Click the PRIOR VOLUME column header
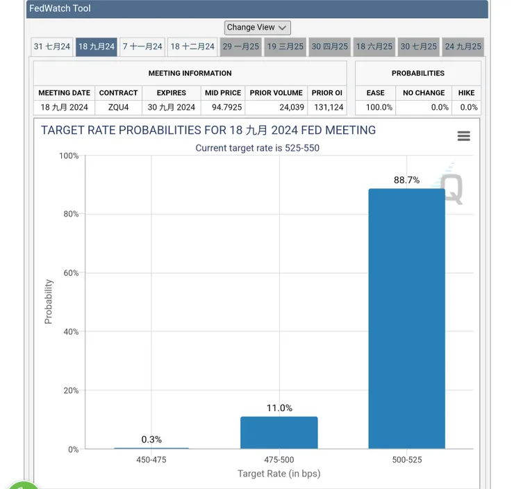Screen dimensions: 514x489 (276, 93)
